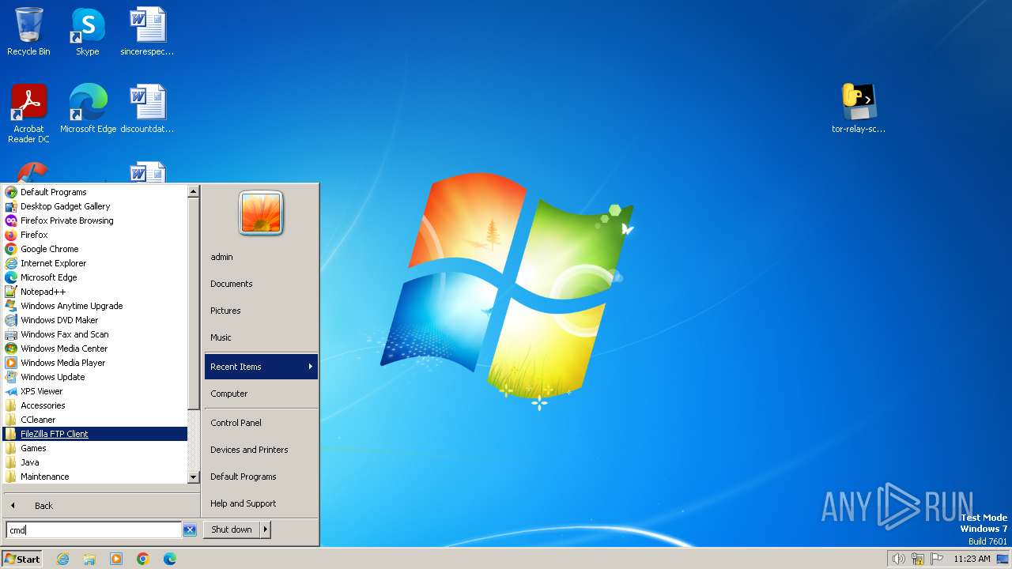Open Default Programs in the right pane

click(261, 477)
